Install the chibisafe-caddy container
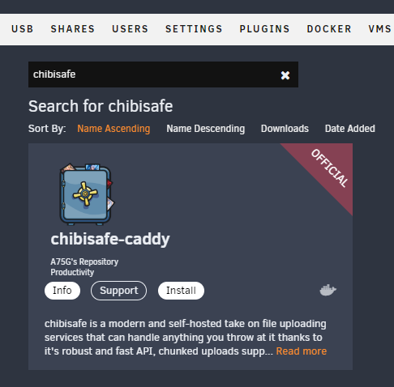This screenshot has height=387, width=394. tap(181, 291)
